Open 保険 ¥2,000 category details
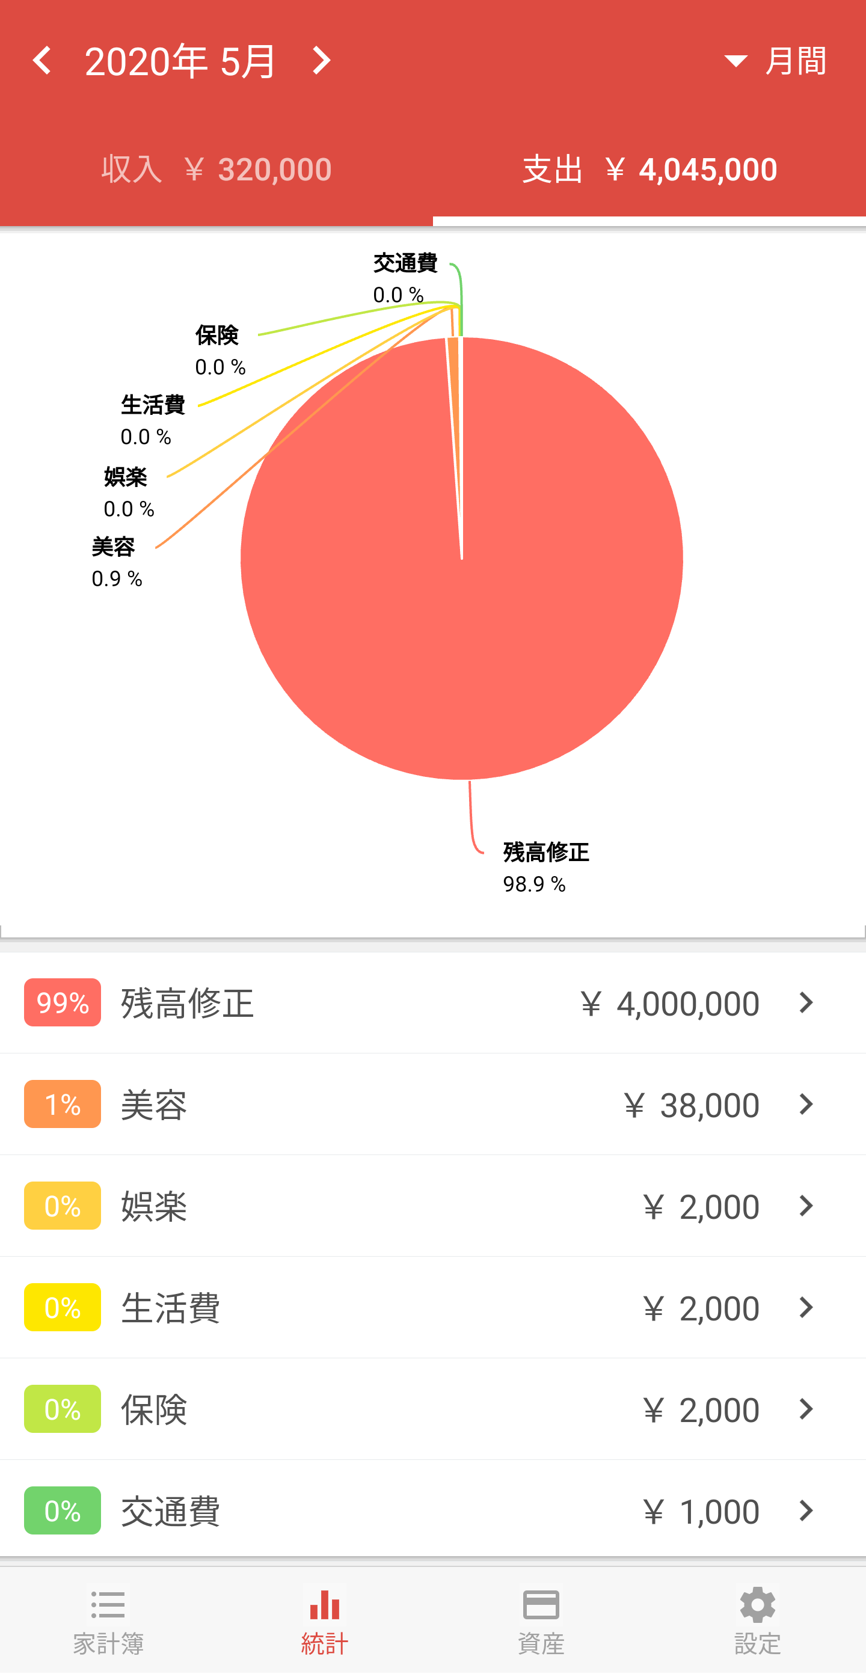This screenshot has height=1674, width=866. point(433,1409)
